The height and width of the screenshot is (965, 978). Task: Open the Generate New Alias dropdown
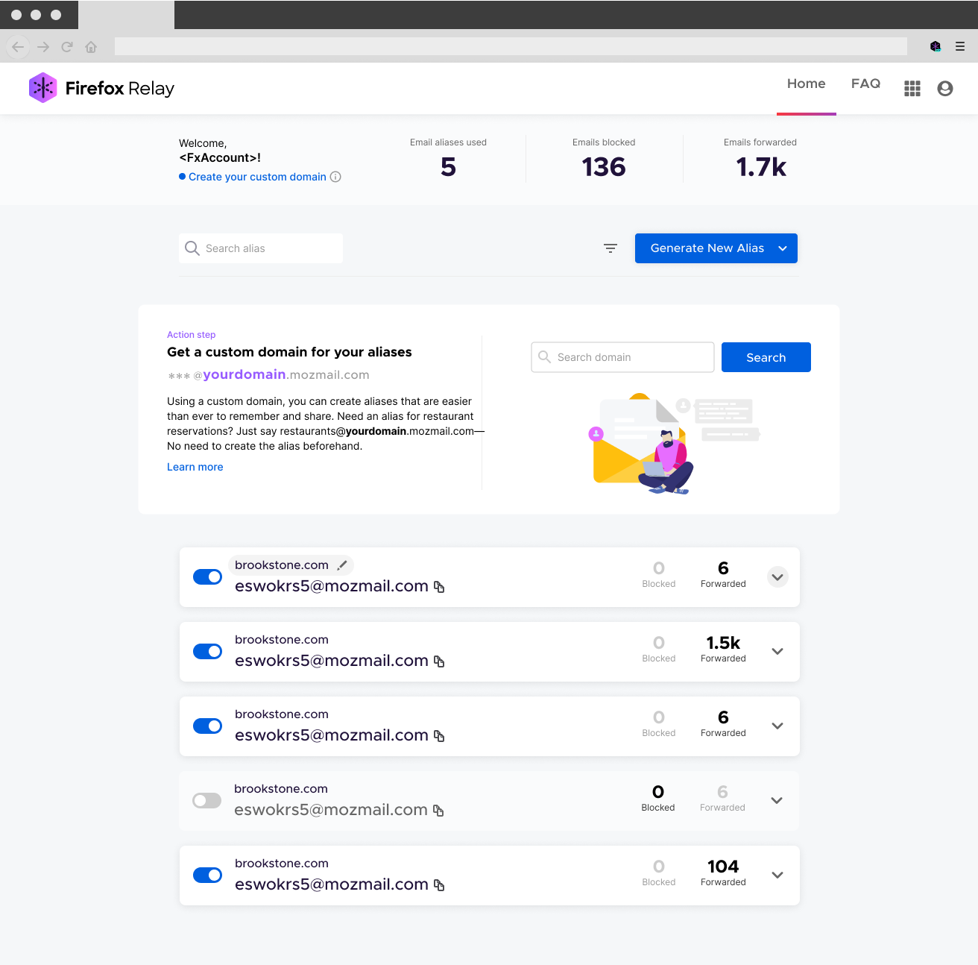pyautogui.click(x=716, y=248)
